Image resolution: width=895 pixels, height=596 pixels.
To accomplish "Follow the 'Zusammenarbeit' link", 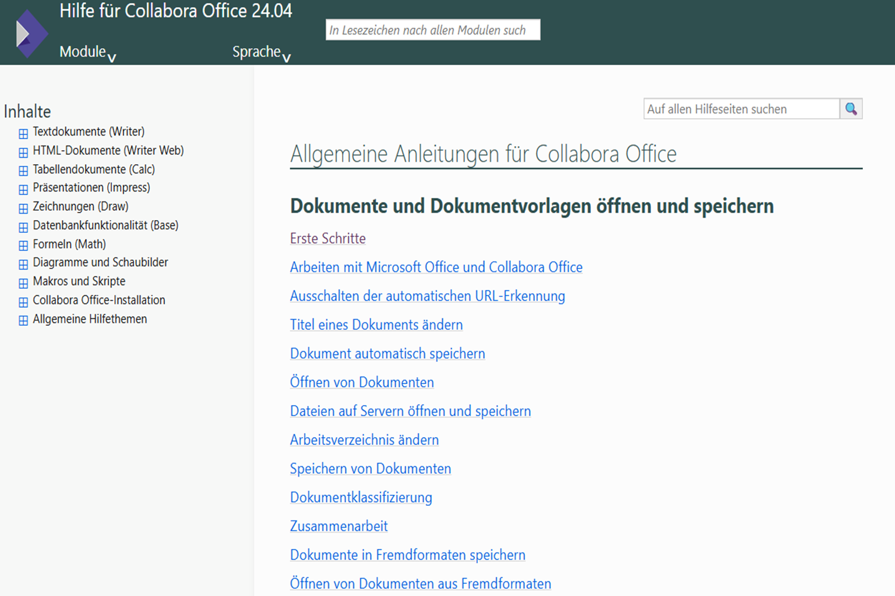I will pos(339,527).
